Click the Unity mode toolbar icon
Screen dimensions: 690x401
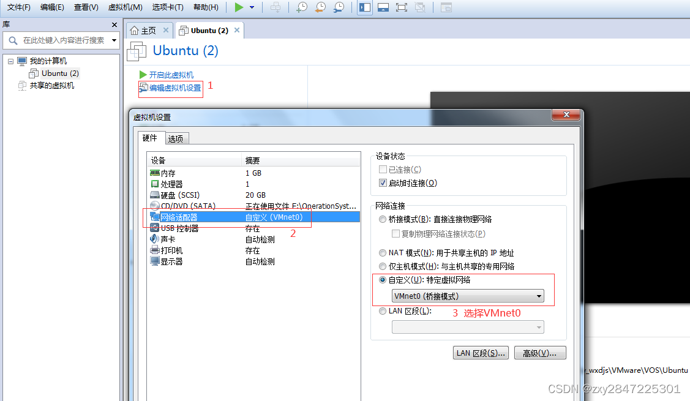(420, 7)
